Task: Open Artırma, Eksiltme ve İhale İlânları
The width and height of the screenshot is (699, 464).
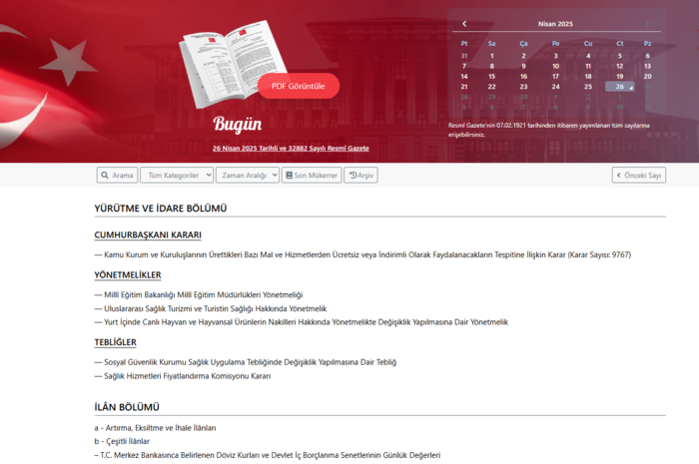Action: click(155, 428)
